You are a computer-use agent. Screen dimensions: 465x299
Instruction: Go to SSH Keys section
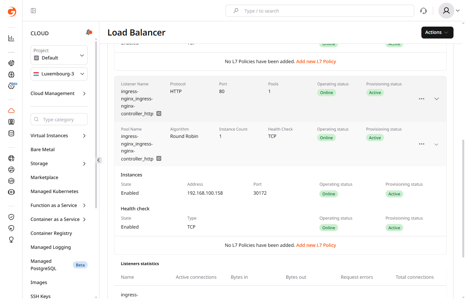click(41, 296)
